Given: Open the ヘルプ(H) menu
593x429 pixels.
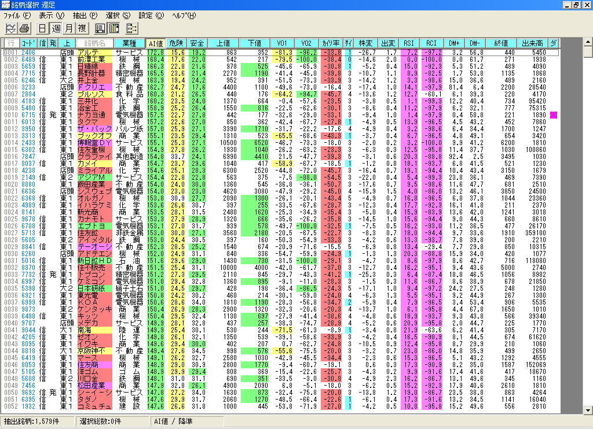Looking at the screenshot, I should click(x=184, y=16).
